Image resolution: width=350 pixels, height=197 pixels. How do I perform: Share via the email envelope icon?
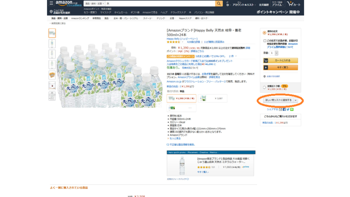tap(281, 109)
